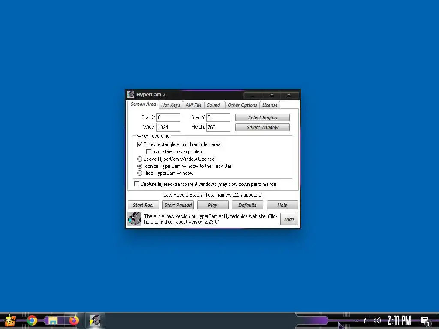The height and width of the screenshot is (329, 439).
Task: Minimize the HyperCam 2 window
Action: pyautogui.click(x=253, y=96)
